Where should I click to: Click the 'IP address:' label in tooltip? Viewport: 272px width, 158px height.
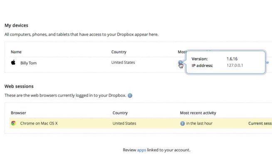pos(202,65)
